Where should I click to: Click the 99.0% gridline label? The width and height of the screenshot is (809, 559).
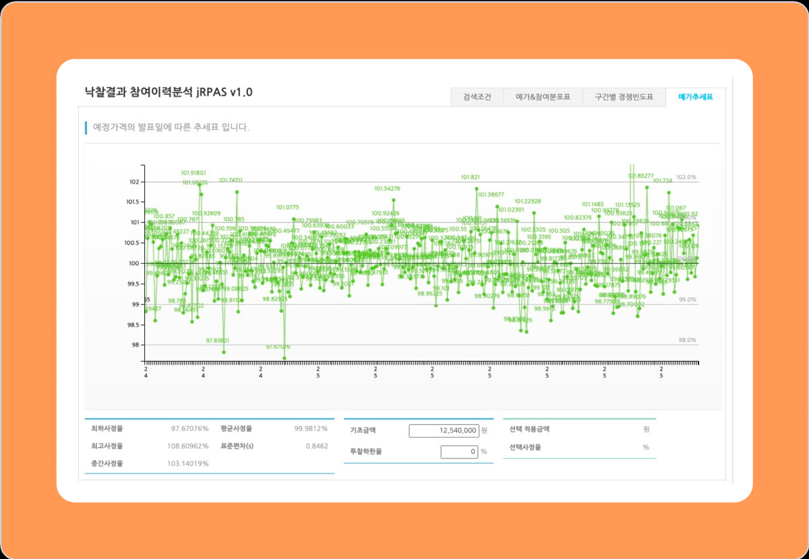687,300
